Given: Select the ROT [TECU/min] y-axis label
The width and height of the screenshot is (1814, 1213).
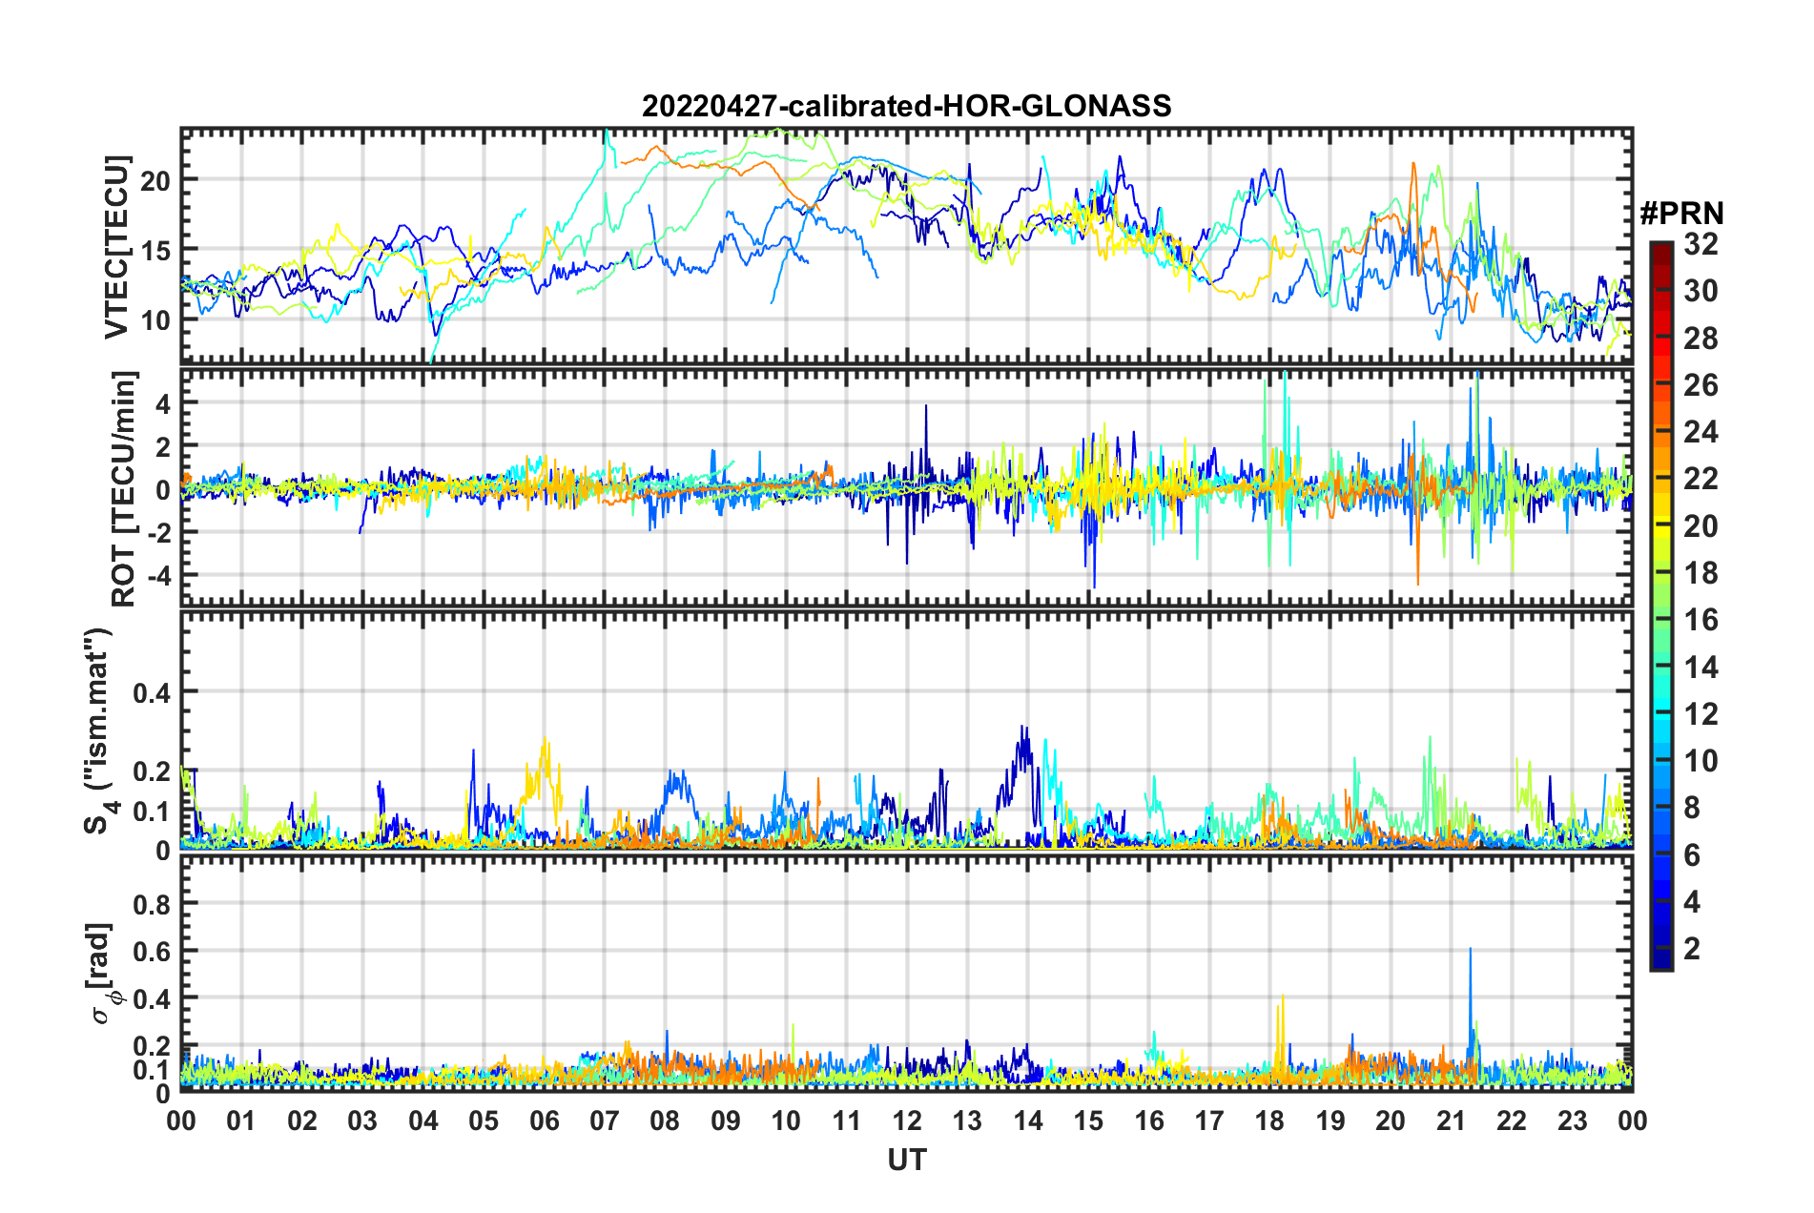Looking at the screenshot, I should [124, 489].
